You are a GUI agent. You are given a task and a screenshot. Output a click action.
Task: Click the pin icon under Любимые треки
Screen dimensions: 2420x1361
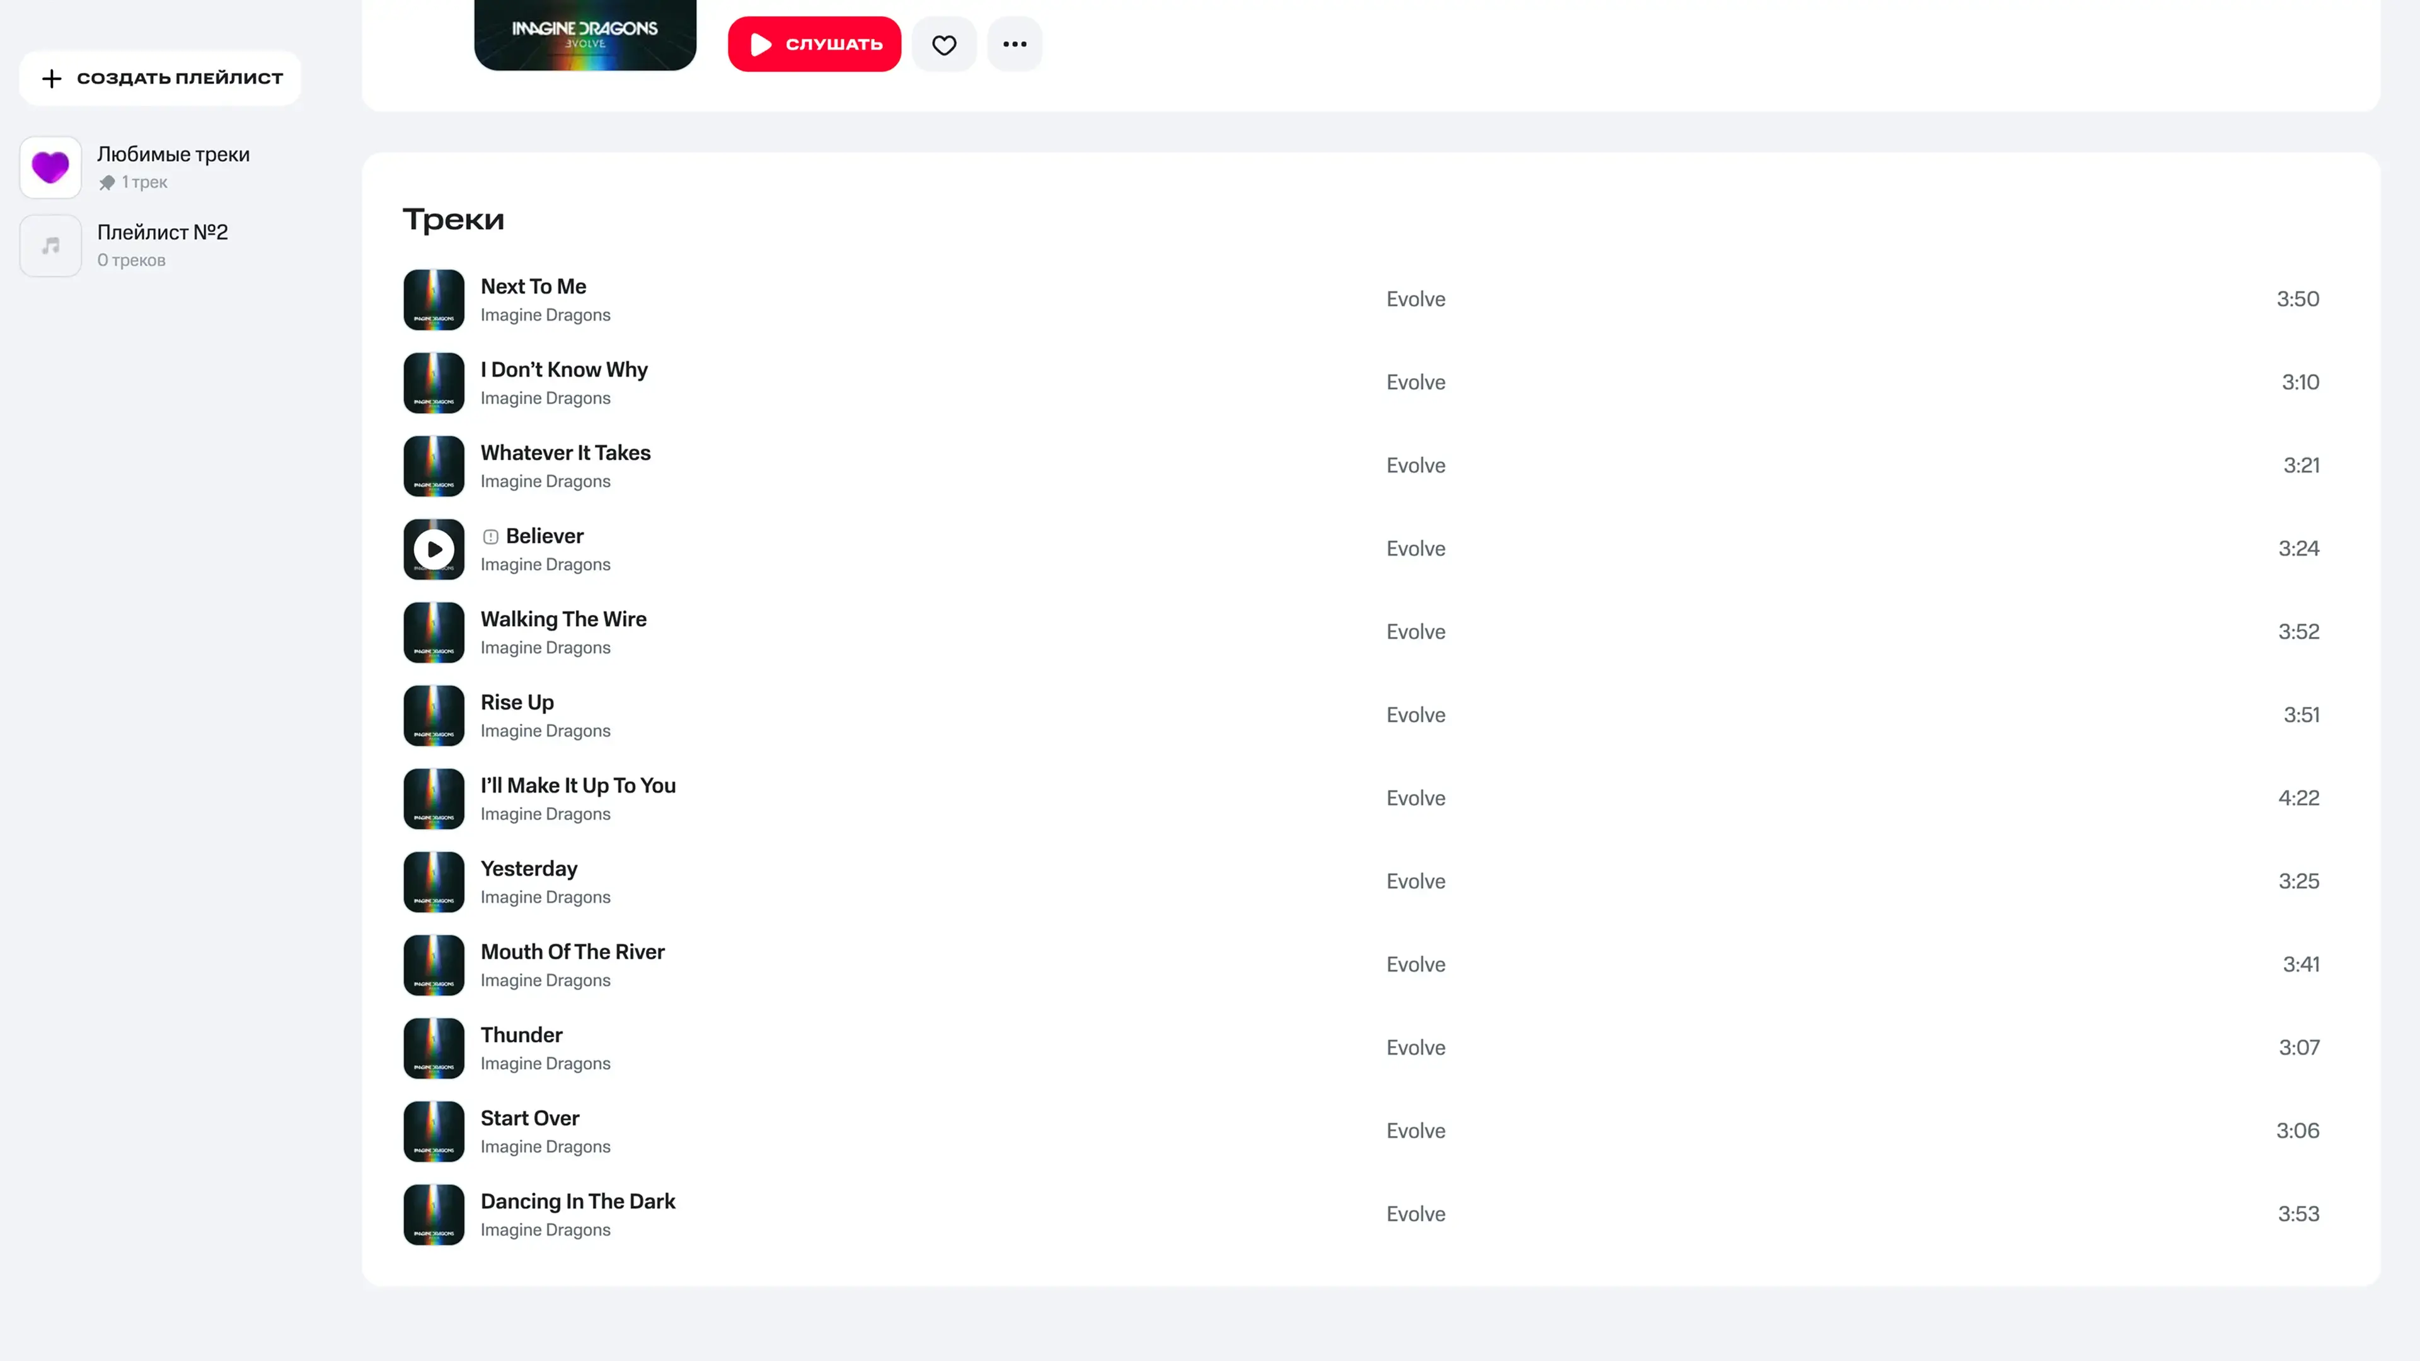pyautogui.click(x=107, y=182)
